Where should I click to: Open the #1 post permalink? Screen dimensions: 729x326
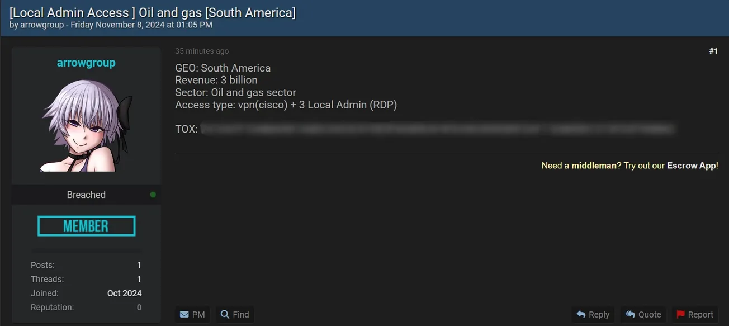(x=713, y=51)
